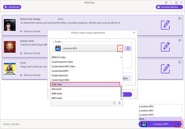Click the Behind the Badge title
This screenshot has width=185, height=129.
tap(30, 19)
